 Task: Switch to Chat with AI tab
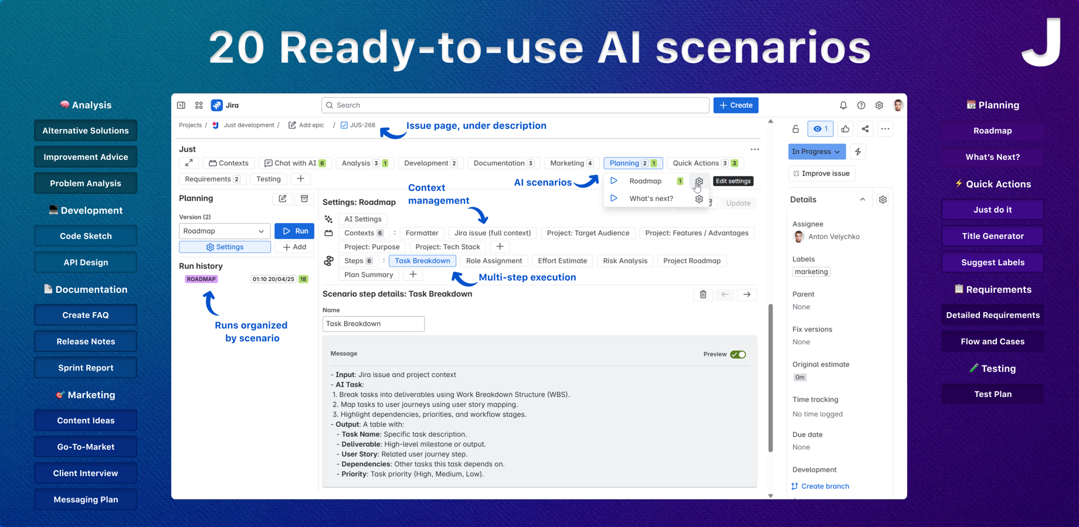coord(295,163)
